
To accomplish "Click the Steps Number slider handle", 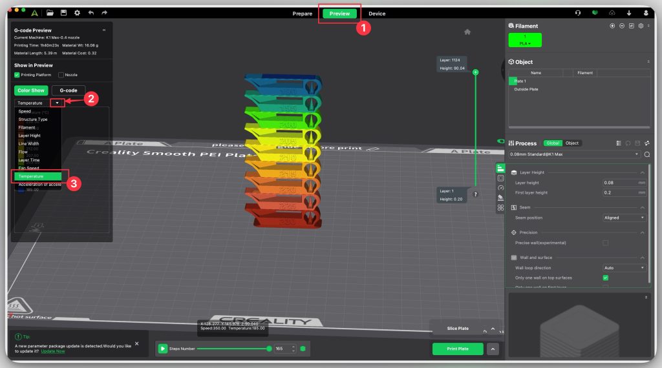I will (x=269, y=349).
